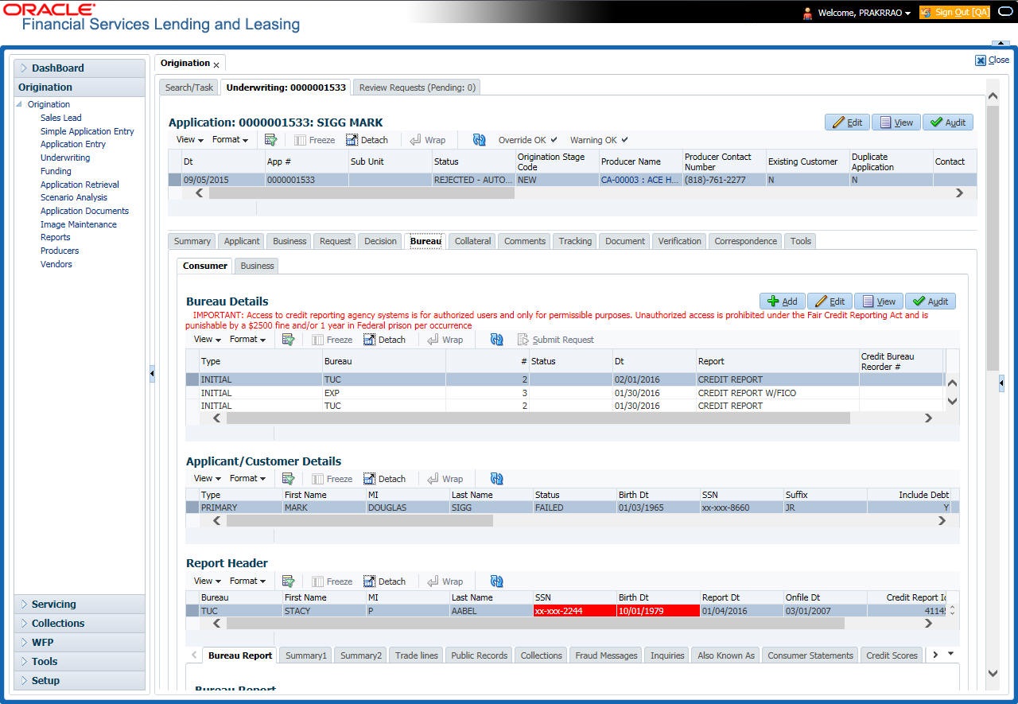1018x704 pixels.
Task: Click Edit button for the Application
Action: [x=847, y=123]
